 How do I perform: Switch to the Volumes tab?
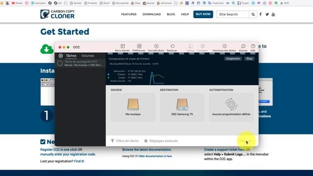tap(88, 56)
